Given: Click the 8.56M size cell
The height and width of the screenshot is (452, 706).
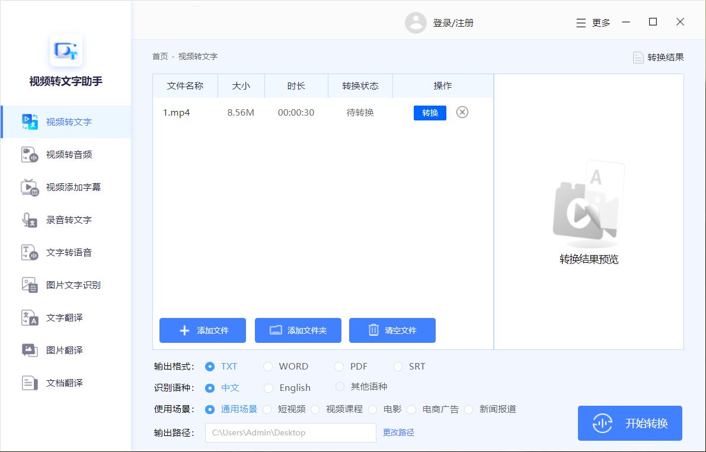Looking at the screenshot, I should click(241, 113).
